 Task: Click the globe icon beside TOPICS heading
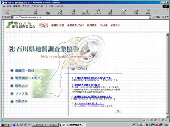coord(73,68)
